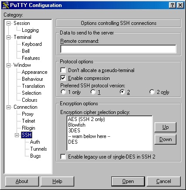Move selected cipher Down

point(165,139)
